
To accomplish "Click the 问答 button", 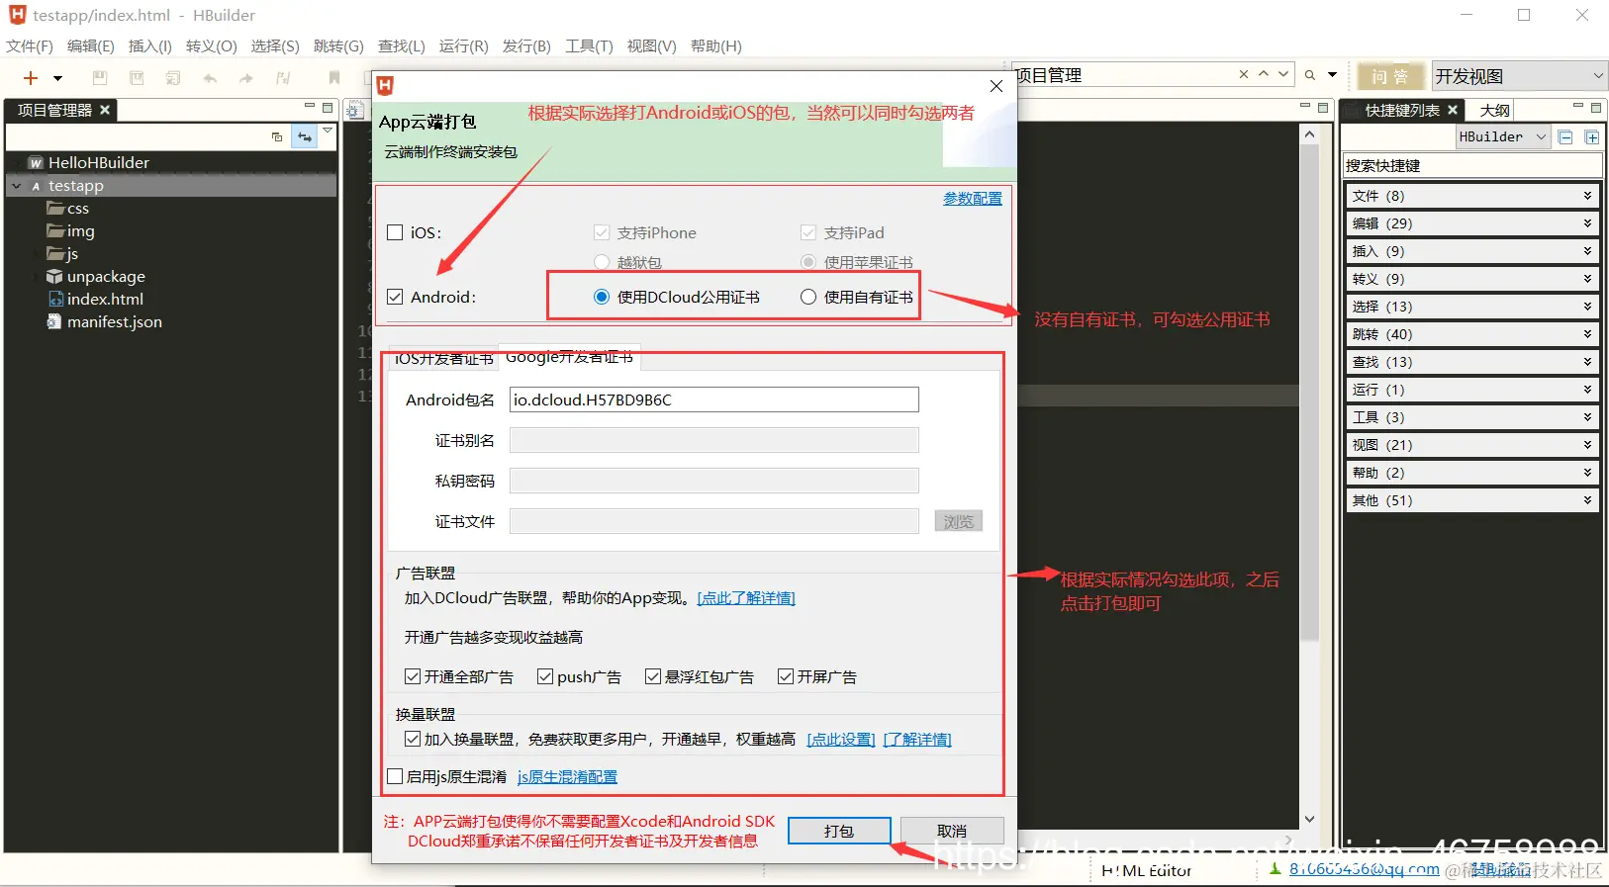I will pos(1389,76).
